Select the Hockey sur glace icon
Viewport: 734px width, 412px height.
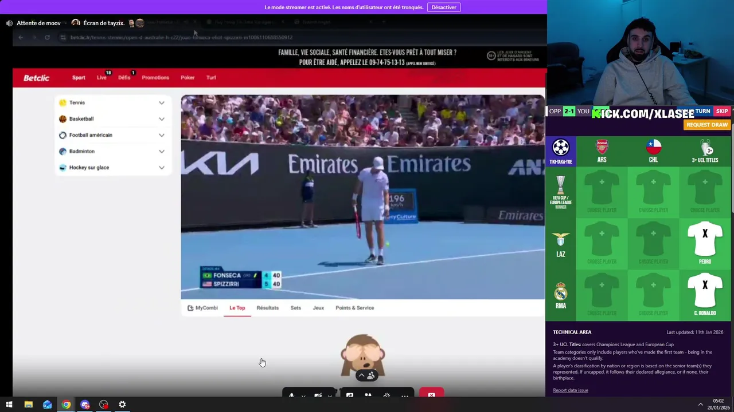[x=63, y=168]
